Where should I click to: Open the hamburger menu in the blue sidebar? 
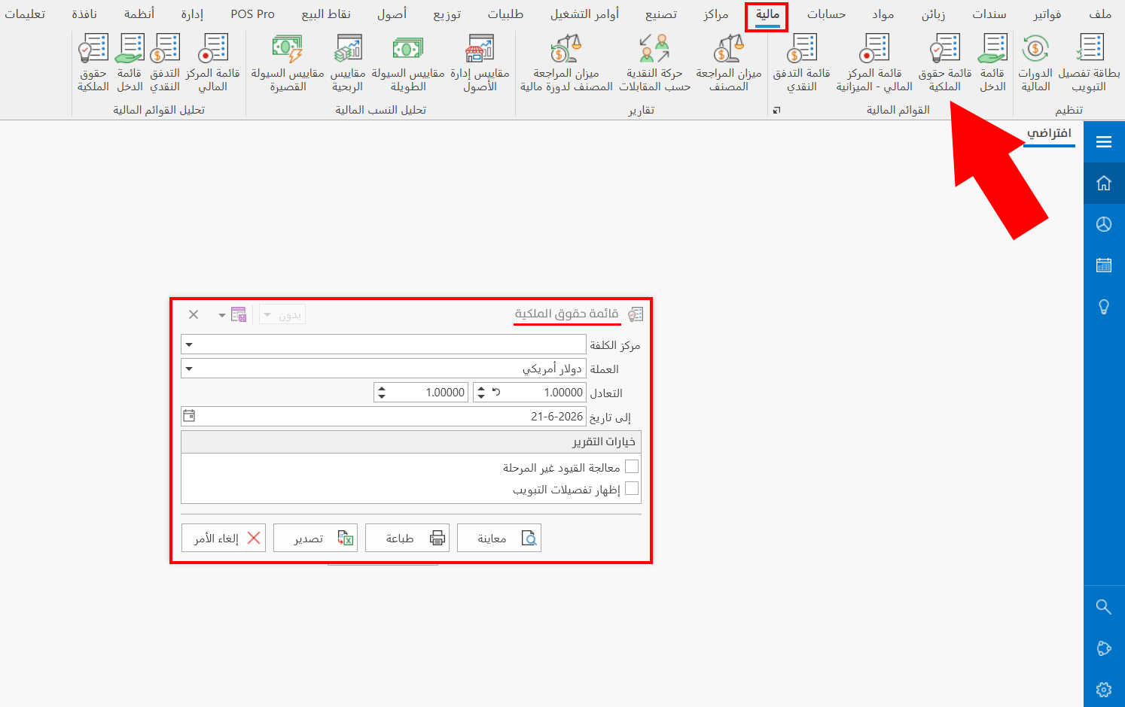point(1104,142)
